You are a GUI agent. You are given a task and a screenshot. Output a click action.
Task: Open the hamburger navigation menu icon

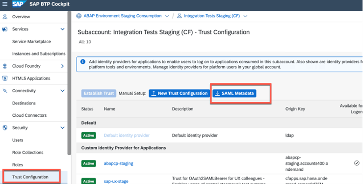coord(4,4)
